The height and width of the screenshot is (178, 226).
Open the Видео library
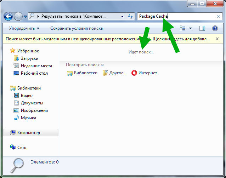[x=27, y=96]
